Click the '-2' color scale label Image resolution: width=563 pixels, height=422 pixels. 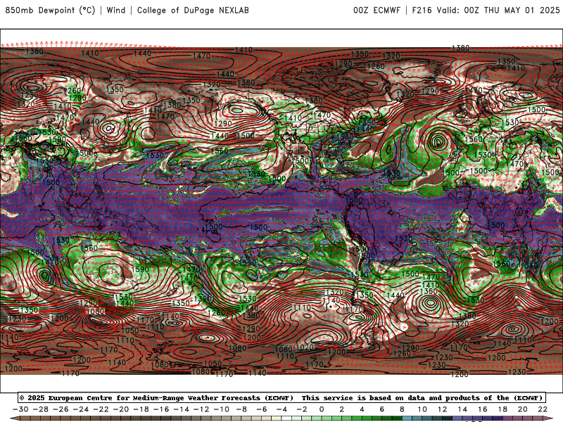point(302,409)
